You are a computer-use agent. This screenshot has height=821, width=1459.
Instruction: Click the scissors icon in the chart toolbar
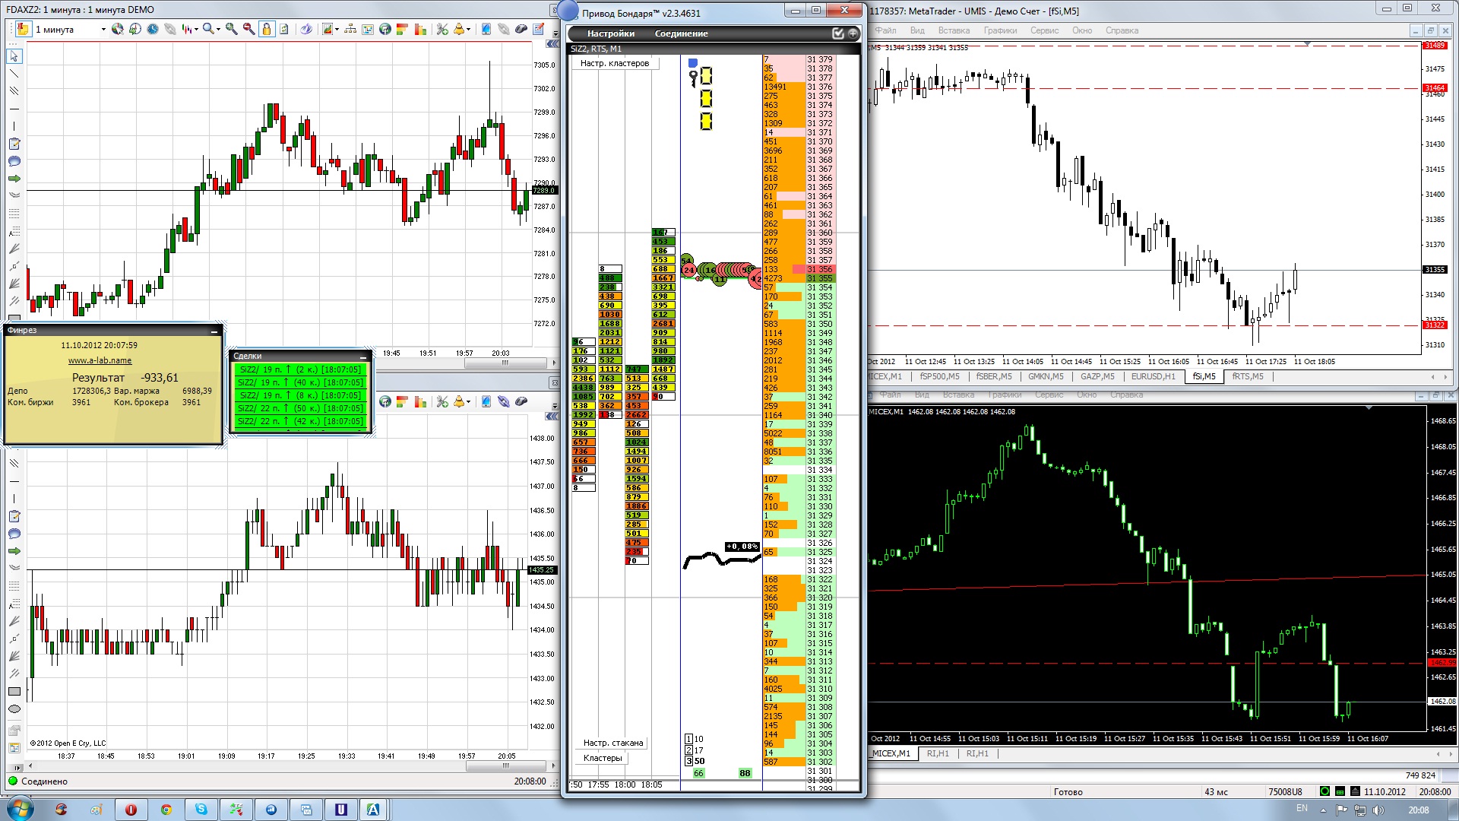click(441, 29)
